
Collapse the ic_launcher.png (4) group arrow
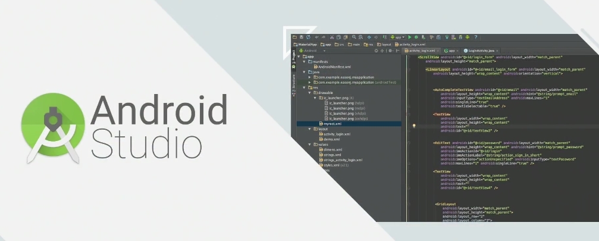(315, 98)
